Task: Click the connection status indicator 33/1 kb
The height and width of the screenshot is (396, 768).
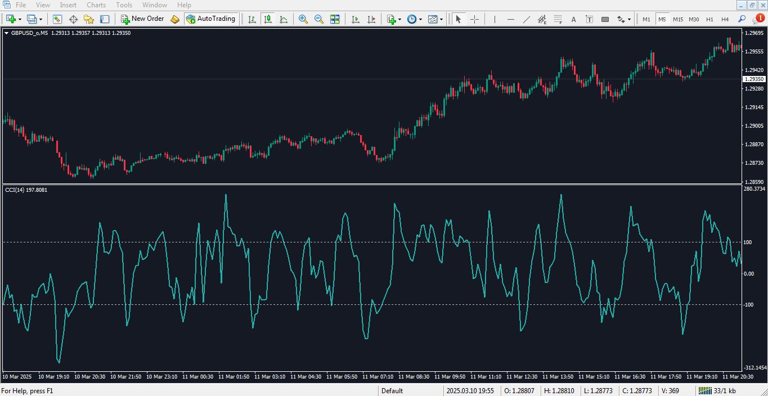Action: coord(717,391)
